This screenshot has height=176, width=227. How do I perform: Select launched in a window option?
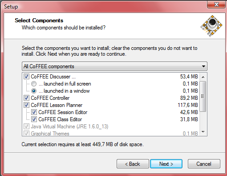click(x=34, y=91)
